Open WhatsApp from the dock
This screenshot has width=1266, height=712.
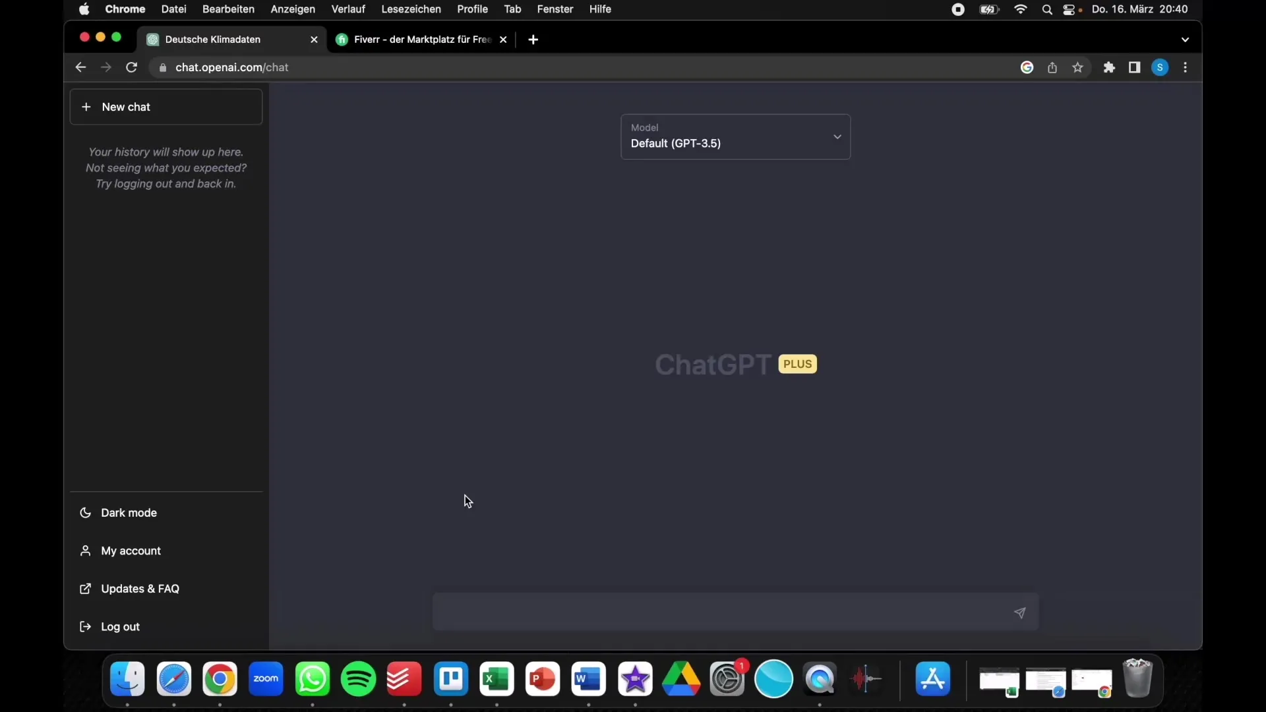pos(312,678)
